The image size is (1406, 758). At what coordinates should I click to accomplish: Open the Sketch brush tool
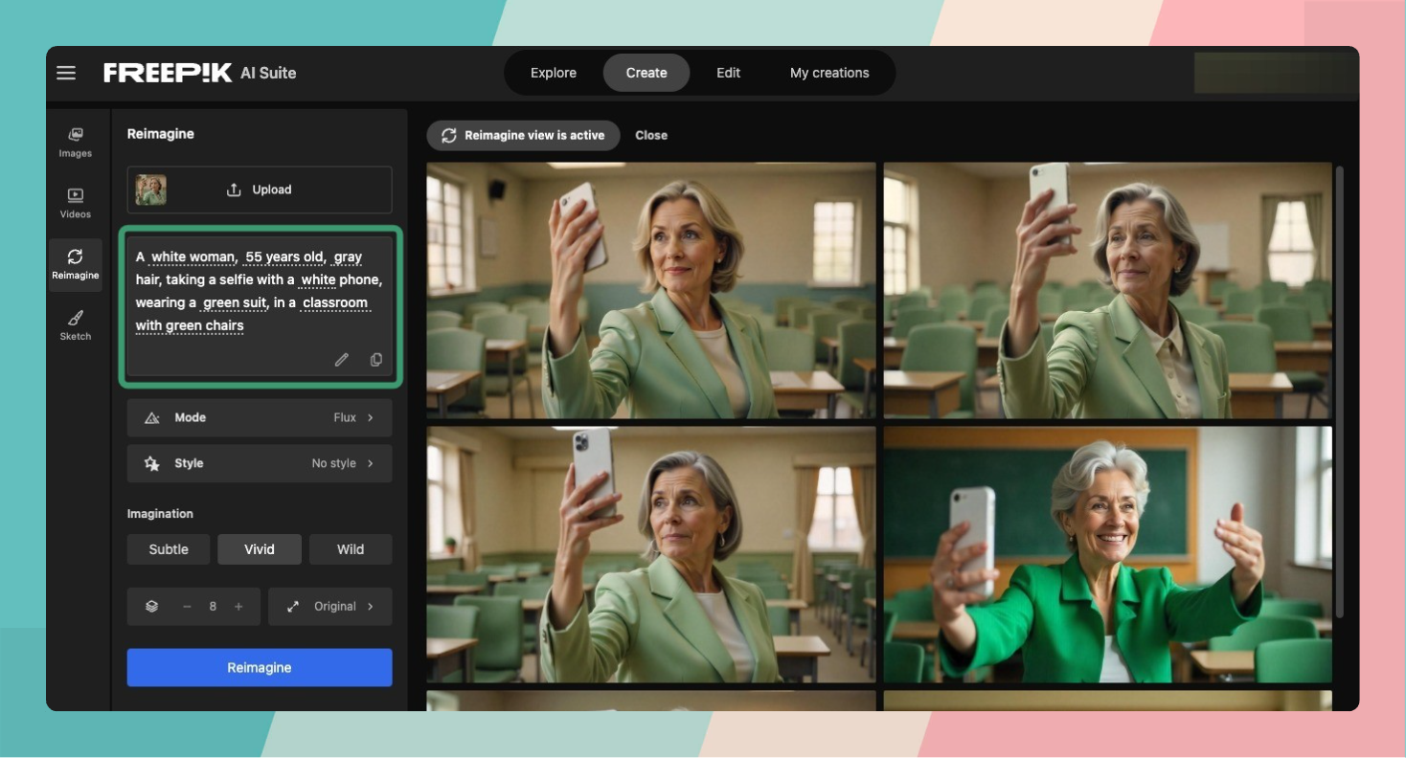click(76, 325)
